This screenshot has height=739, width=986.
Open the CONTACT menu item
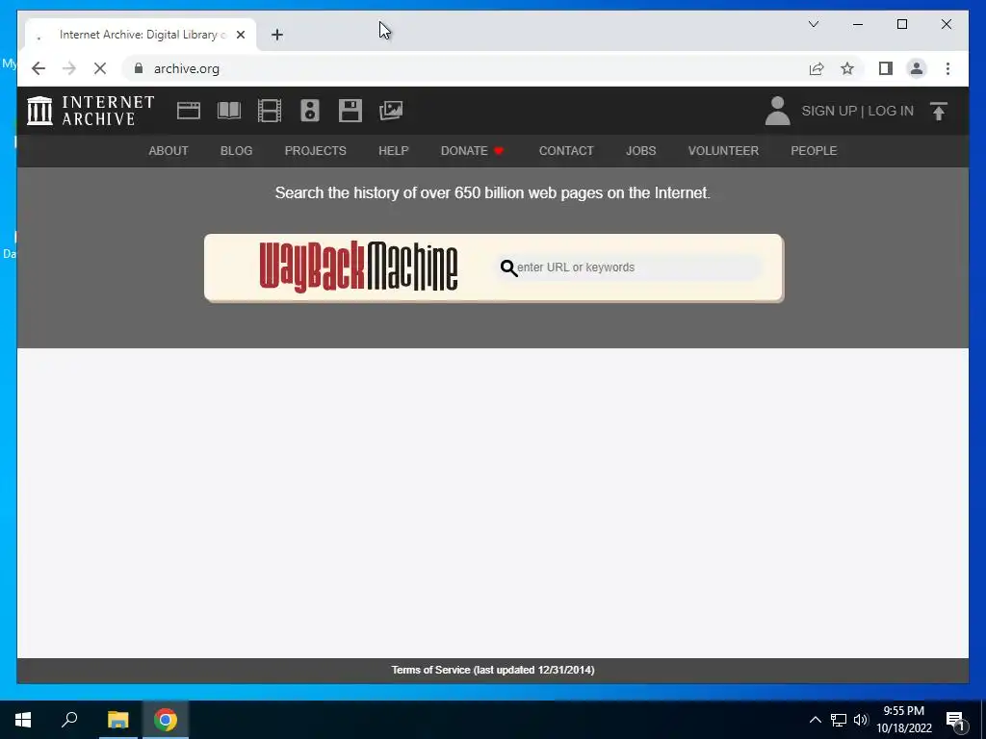(x=566, y=151)
